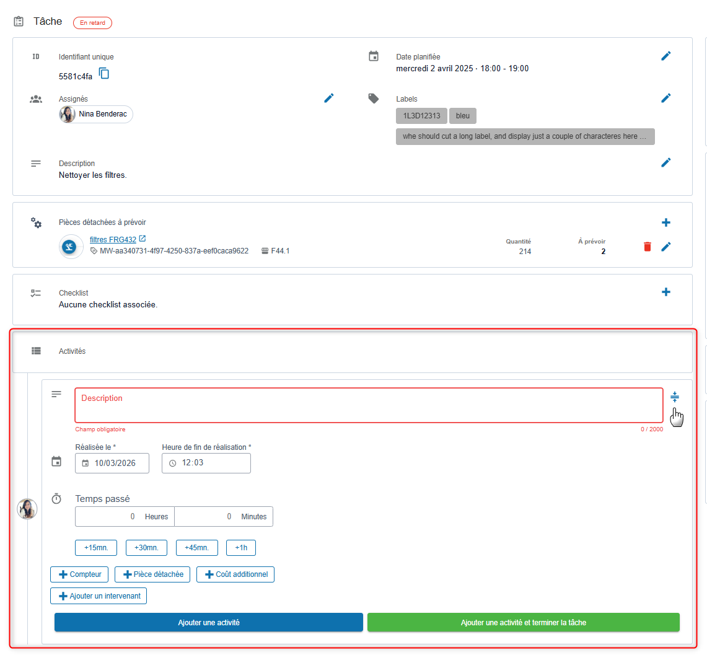Click the activity Description text field
The height and width of the screenshot is (655, 707).
point(369,405)
